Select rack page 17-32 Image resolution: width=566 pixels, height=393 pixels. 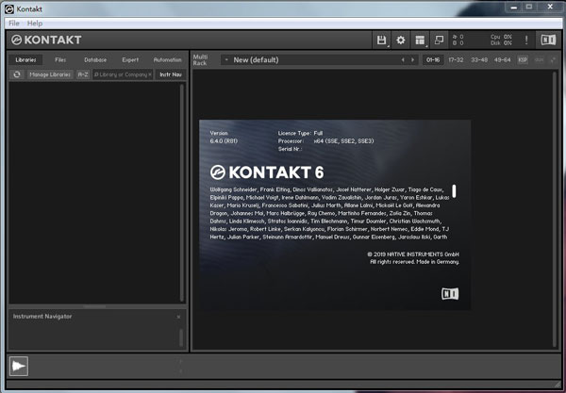tap(456, 59)
